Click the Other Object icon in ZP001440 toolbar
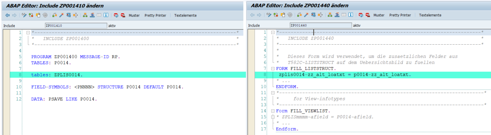The height and width of the screenshot is (135, 491). coord(283,15)
